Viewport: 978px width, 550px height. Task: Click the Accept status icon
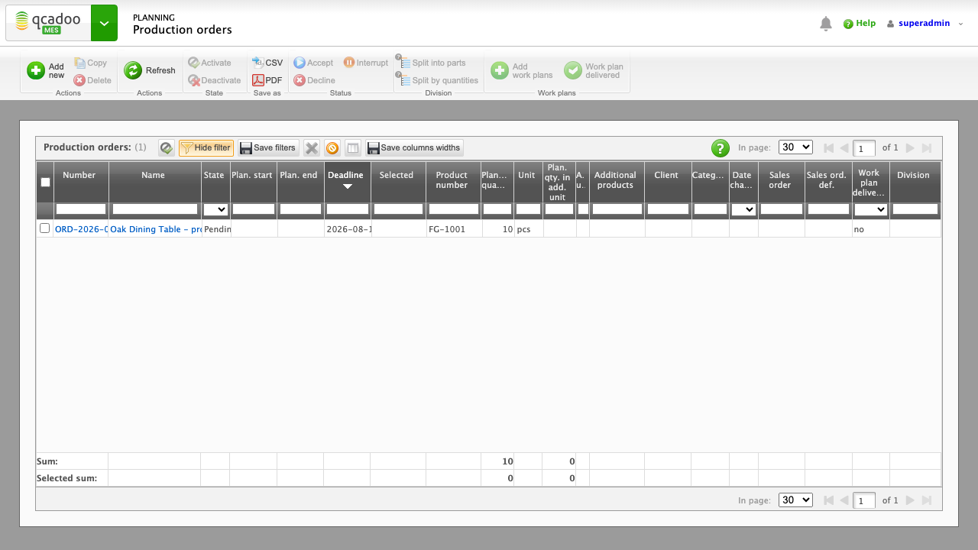[x=300, y=63]
